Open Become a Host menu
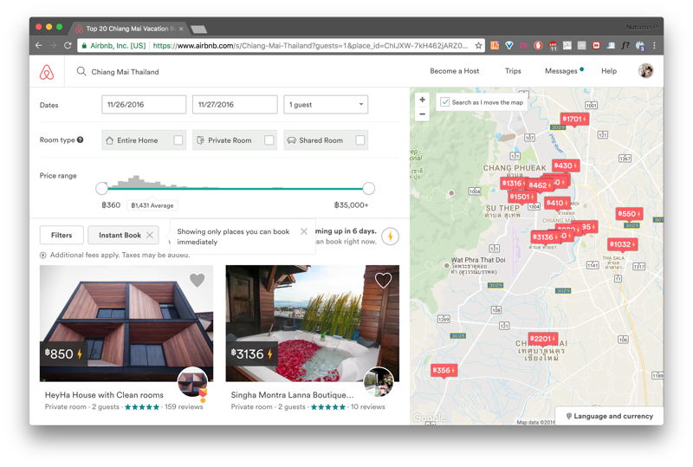 (x=454, y=71)
